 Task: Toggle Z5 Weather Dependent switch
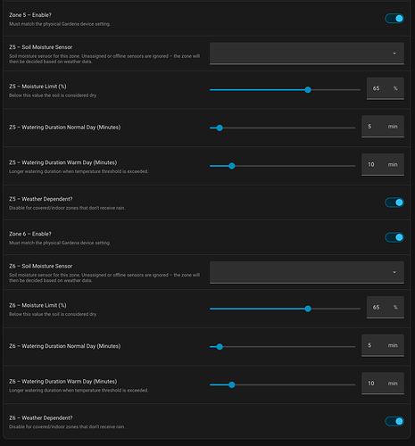click(x=394, y=202)
